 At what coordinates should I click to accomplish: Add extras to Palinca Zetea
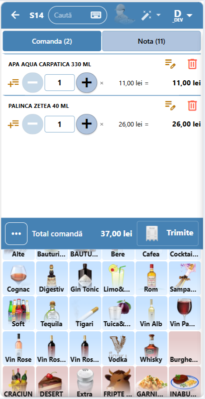click(x=13, y=124)
